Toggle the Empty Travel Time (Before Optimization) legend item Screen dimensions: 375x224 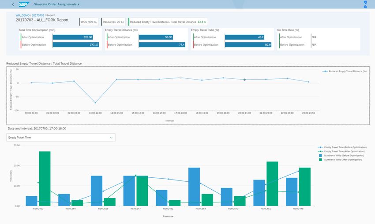click(x=342, y=147)
